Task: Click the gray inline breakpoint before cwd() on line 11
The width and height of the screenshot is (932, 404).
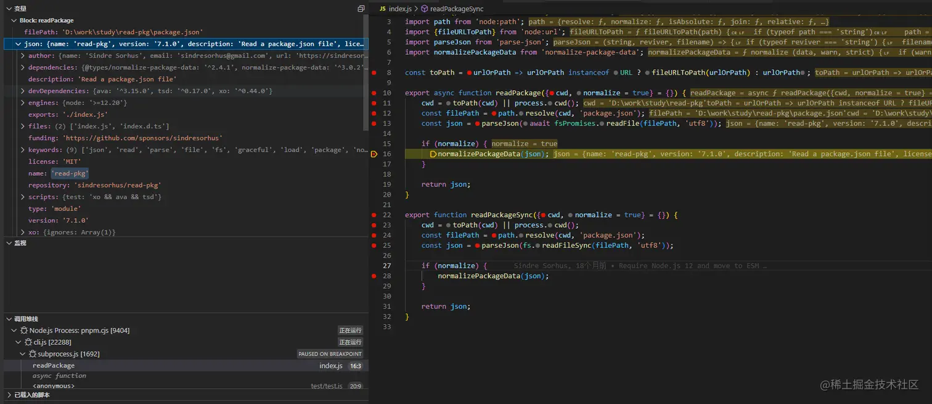Action: pos(550,103)
